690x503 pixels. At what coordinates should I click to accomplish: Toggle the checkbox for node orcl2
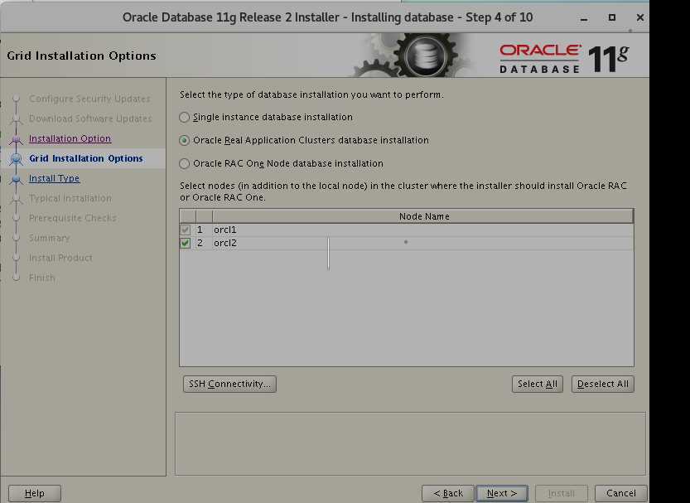click(186, 243)
